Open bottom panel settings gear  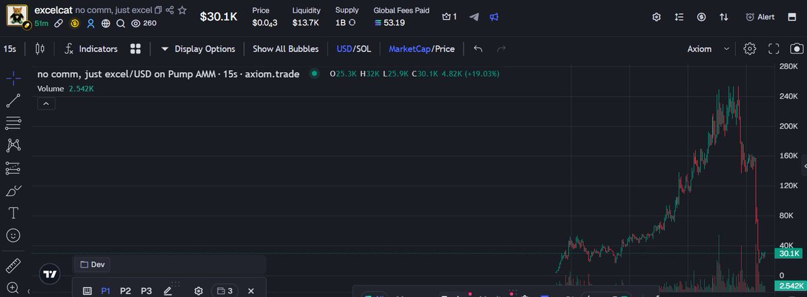coord(198,291)
